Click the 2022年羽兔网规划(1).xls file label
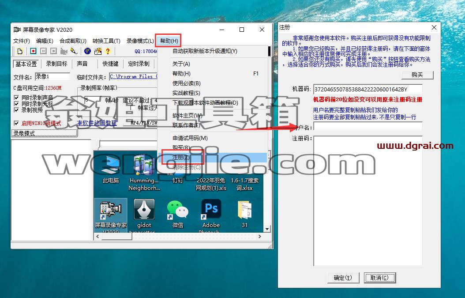 [211, 184]
